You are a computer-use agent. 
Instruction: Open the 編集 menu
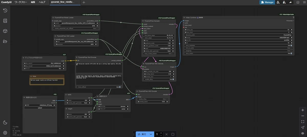33,2
